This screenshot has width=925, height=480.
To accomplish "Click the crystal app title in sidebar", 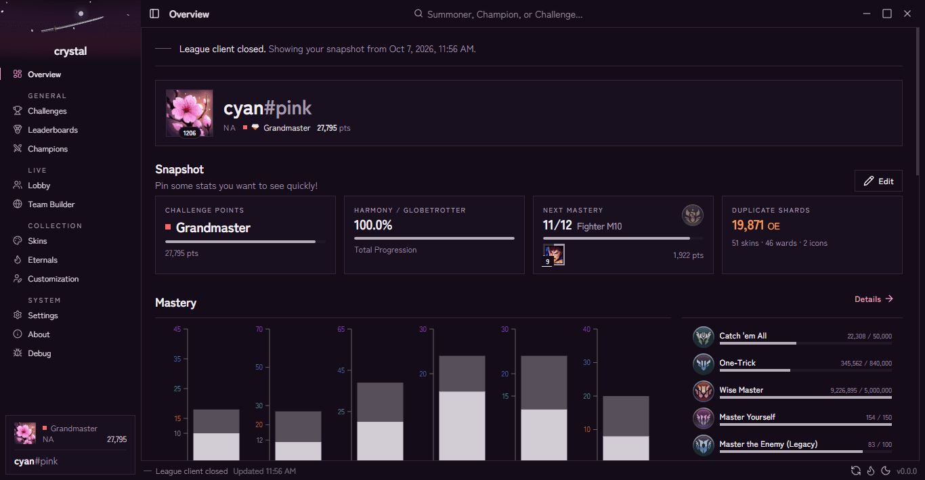I will click(x=70, y=51).
